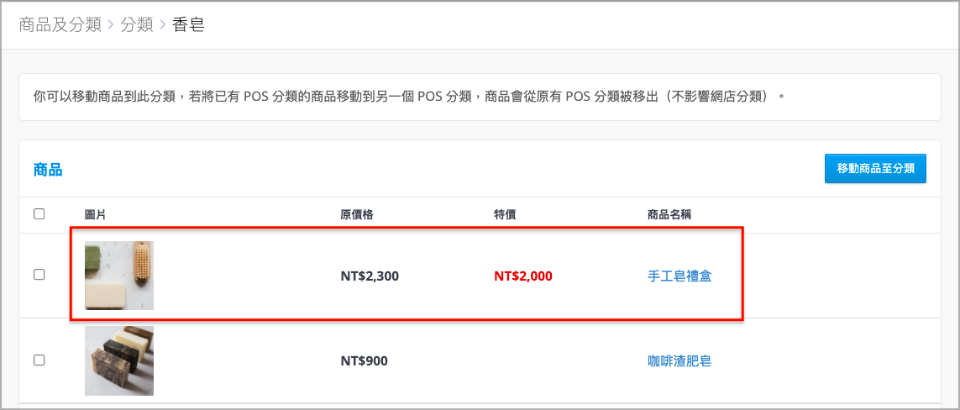This screenshot has height=410, width=960.
Task: Click the blue 商品 section heading
Action: (x=48, y=170)
